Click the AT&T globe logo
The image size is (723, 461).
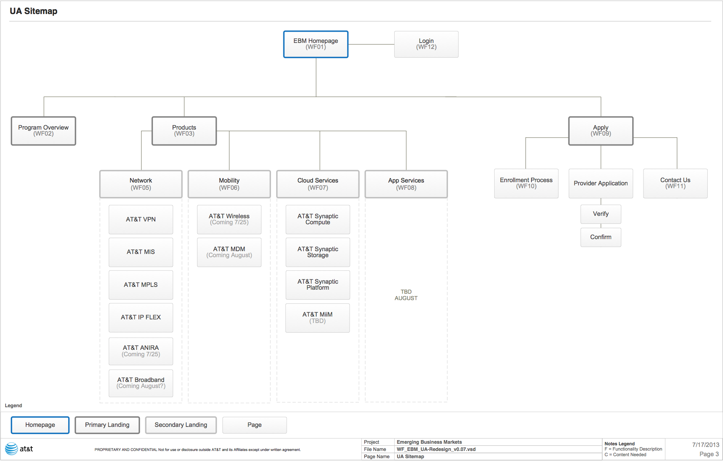tap(11, 449)
